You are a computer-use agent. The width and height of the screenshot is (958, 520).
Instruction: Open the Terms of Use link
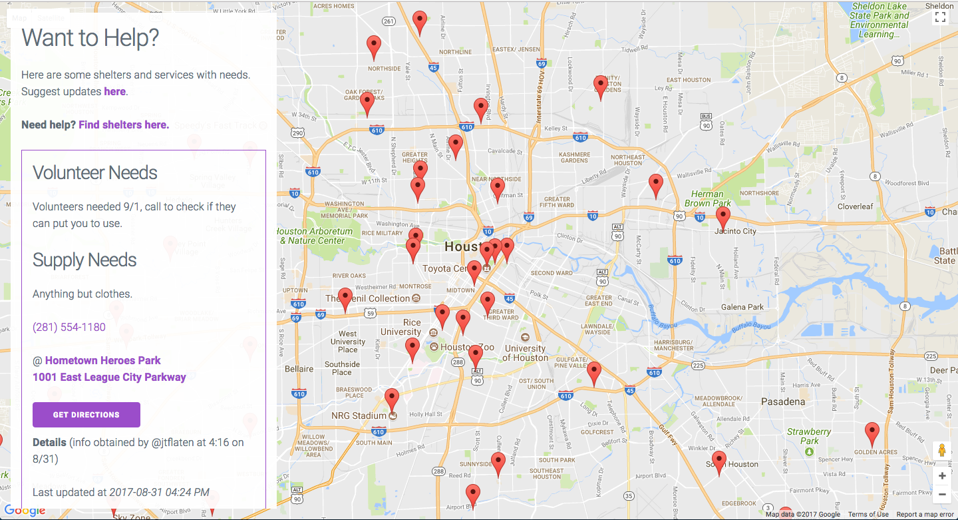click(x=868, y=515)
